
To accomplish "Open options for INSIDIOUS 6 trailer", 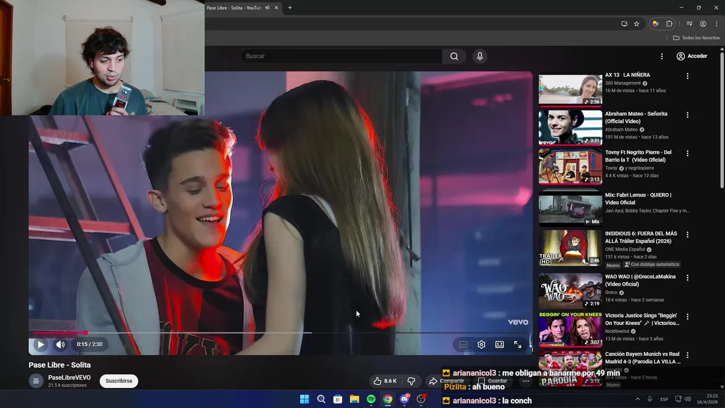I will coord(688,234).
